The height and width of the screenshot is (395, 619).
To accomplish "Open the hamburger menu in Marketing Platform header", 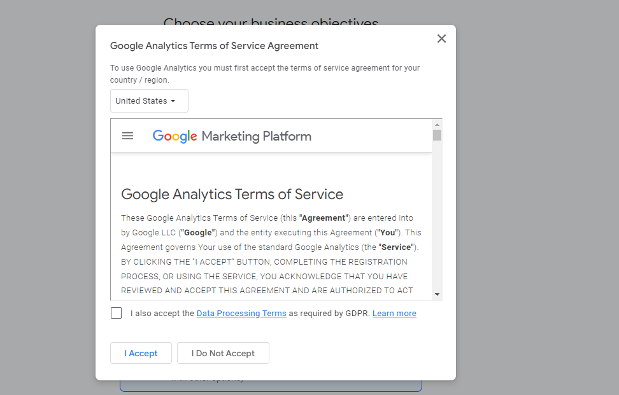I will coord(127,136).
